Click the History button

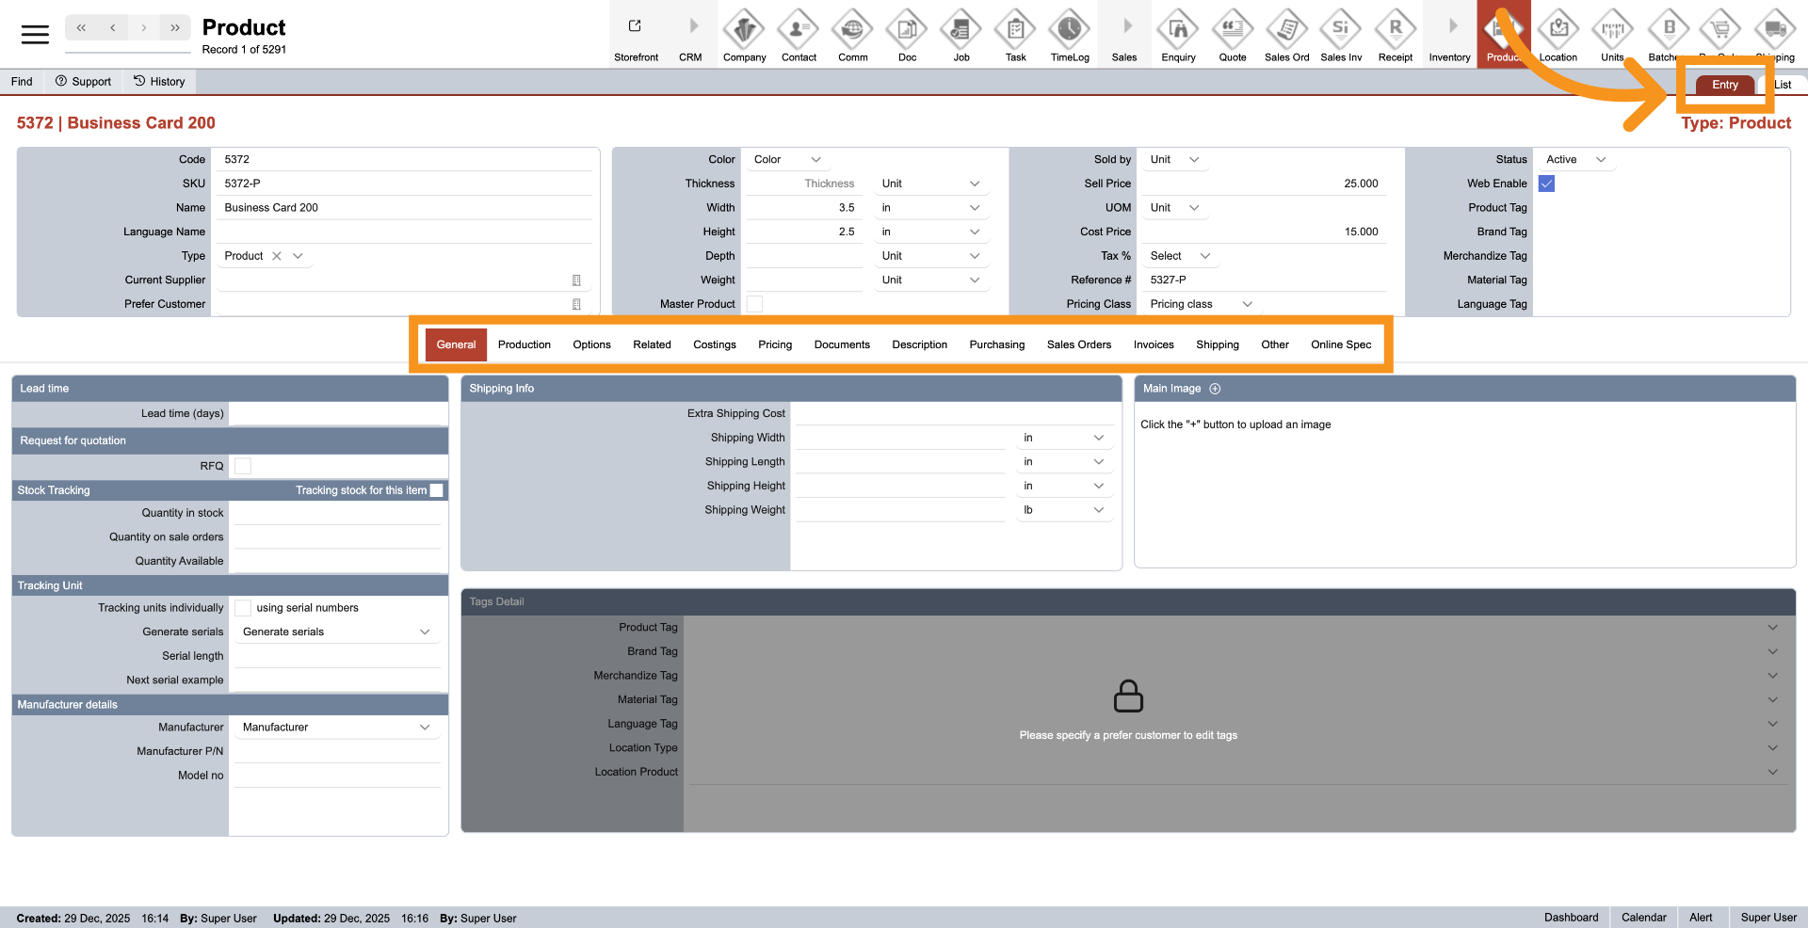pos(159,82)
